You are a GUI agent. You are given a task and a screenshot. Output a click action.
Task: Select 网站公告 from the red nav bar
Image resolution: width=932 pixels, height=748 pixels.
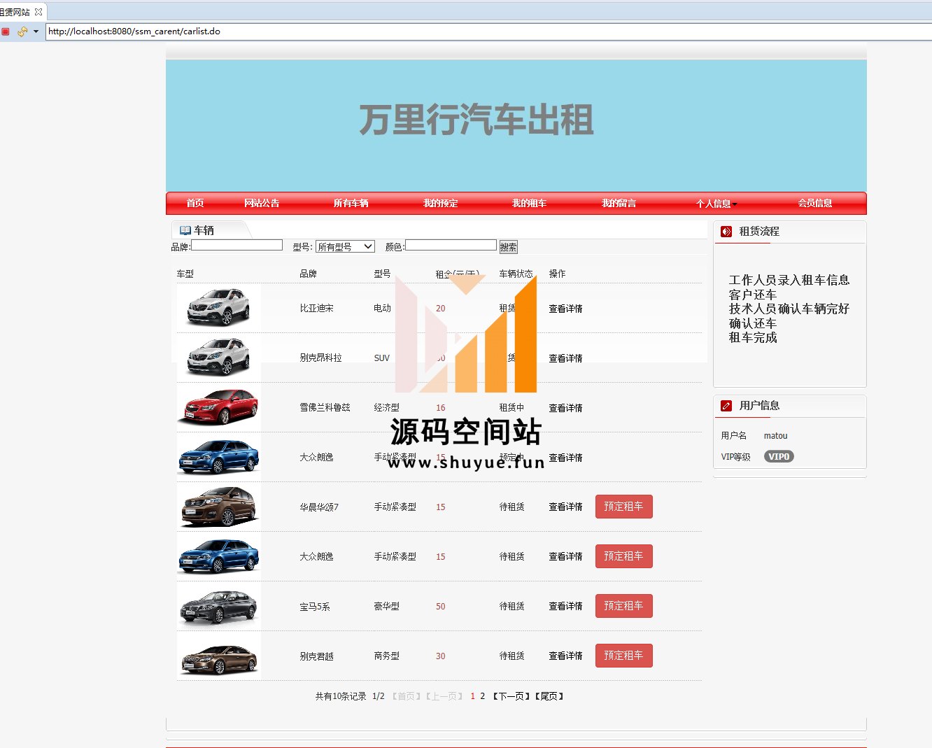[262, 203]
